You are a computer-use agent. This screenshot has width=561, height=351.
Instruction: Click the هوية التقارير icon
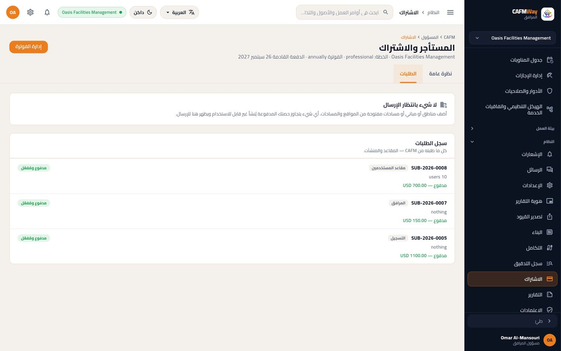pyautogui.click(x=549, y=201)
